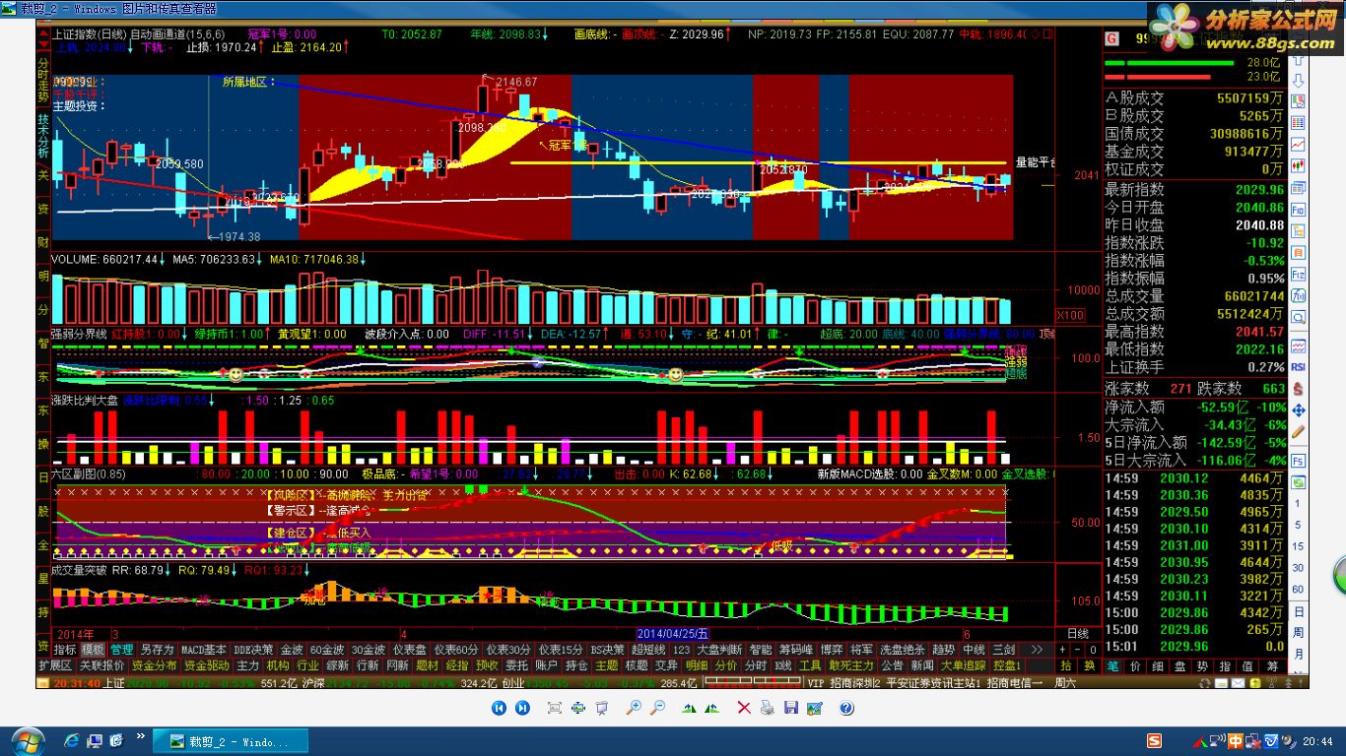This screenshot has height=756, width=1346.
Task: Click 净流入额 -52.59亿 row
Action: [x=1196, y=407]
